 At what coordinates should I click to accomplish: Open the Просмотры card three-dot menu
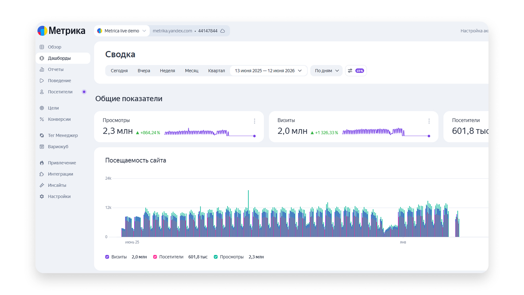(254, 121)
